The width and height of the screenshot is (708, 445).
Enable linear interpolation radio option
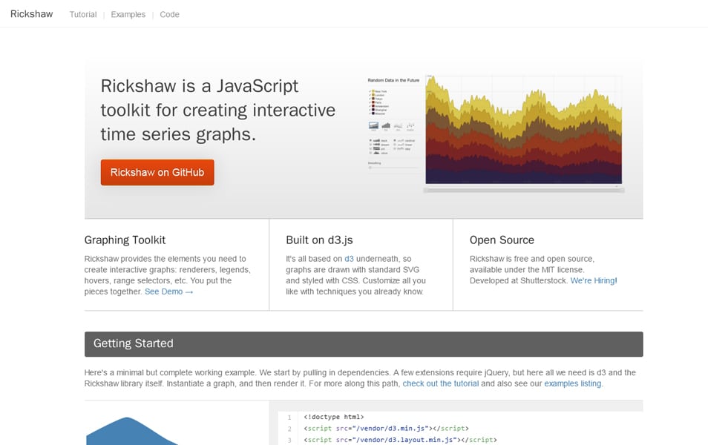[393, 144]
